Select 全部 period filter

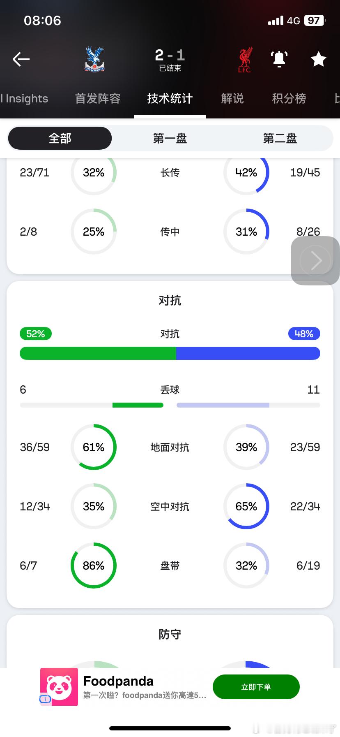click(60, 138)
